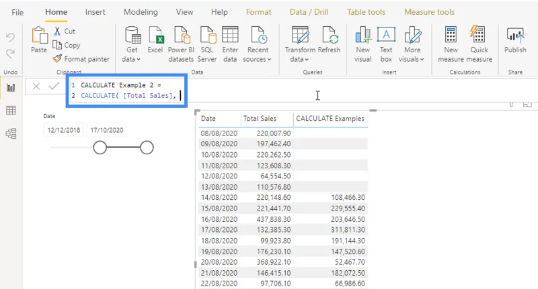Switch to Model view in sidebar

pyautogui.click(x=11, y=133)
